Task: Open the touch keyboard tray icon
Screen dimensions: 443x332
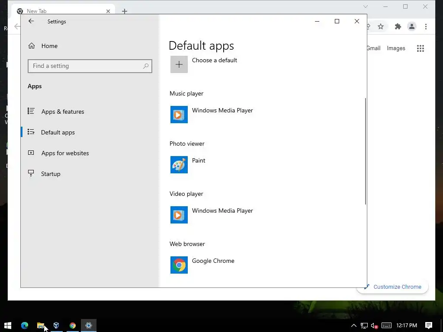Action: (386, 326)
